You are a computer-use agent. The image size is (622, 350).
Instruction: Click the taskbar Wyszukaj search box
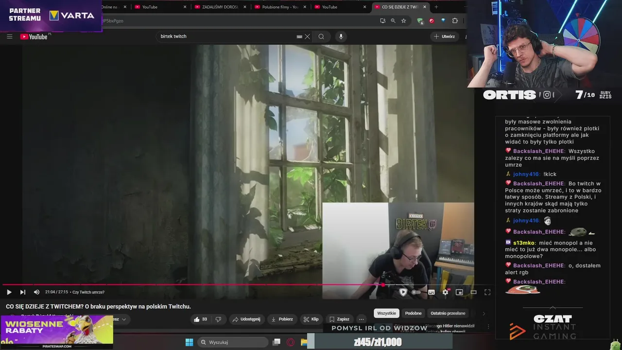tap(232, 342)
